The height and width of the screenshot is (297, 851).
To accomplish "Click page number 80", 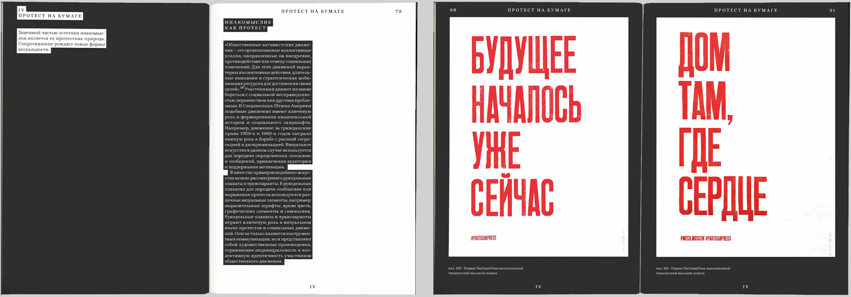I will (x=453, y=10).
